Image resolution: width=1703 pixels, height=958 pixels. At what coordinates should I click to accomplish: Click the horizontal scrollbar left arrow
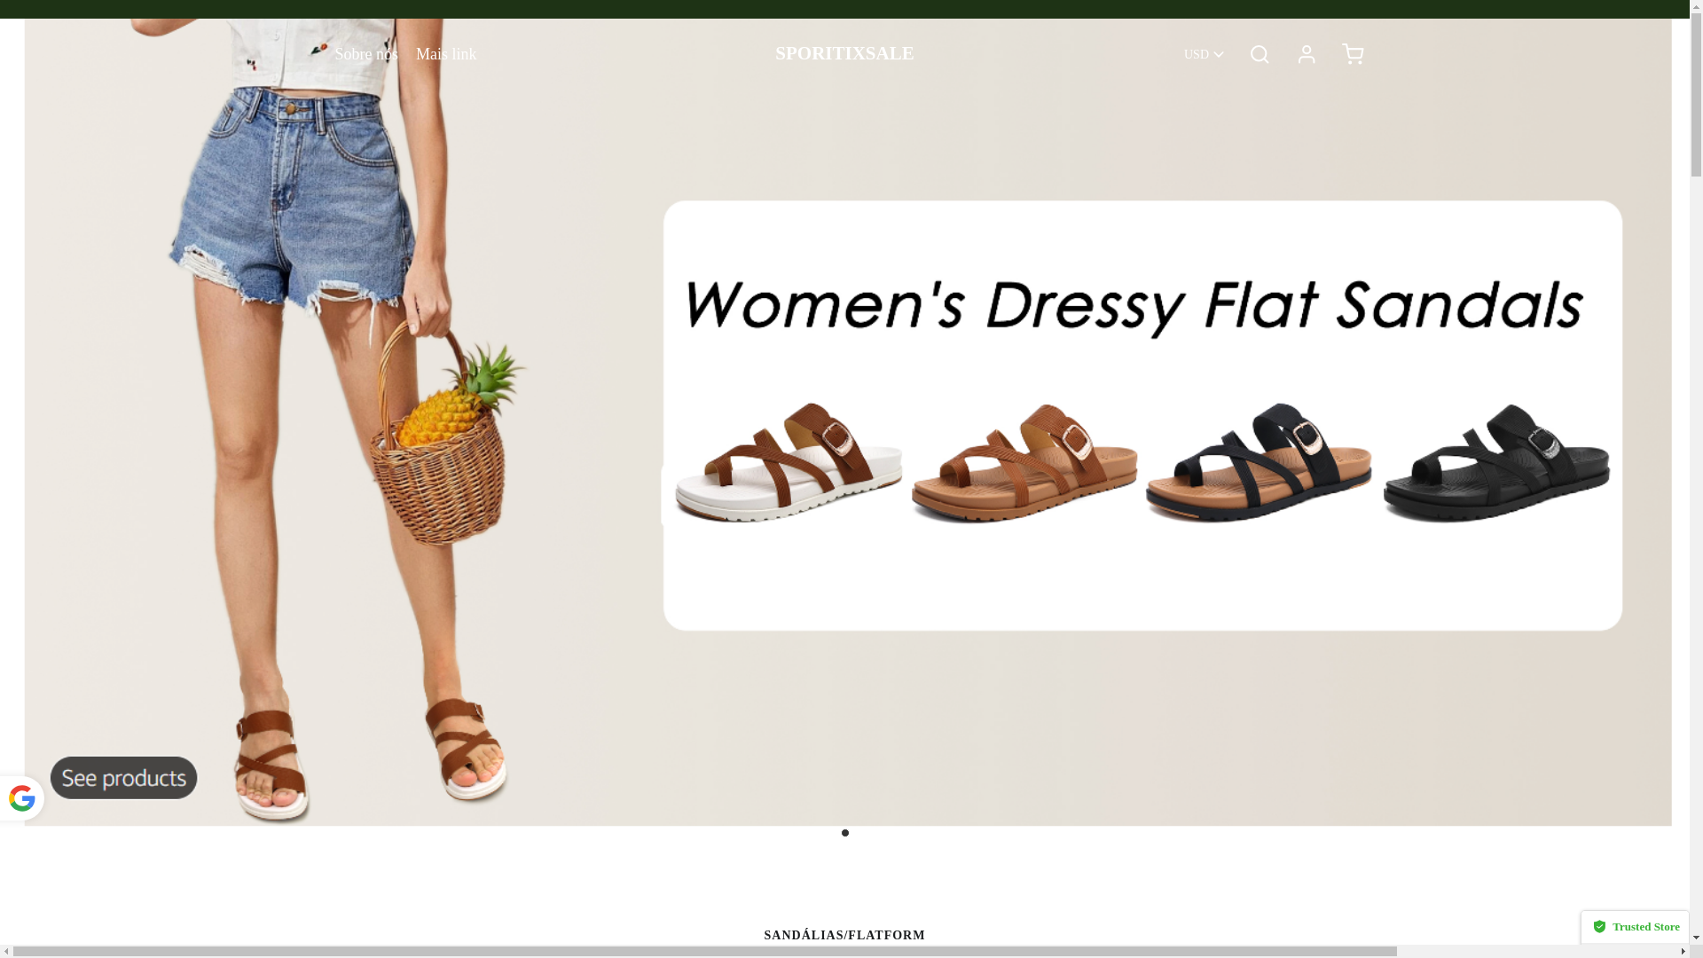(x=6, y=952)
